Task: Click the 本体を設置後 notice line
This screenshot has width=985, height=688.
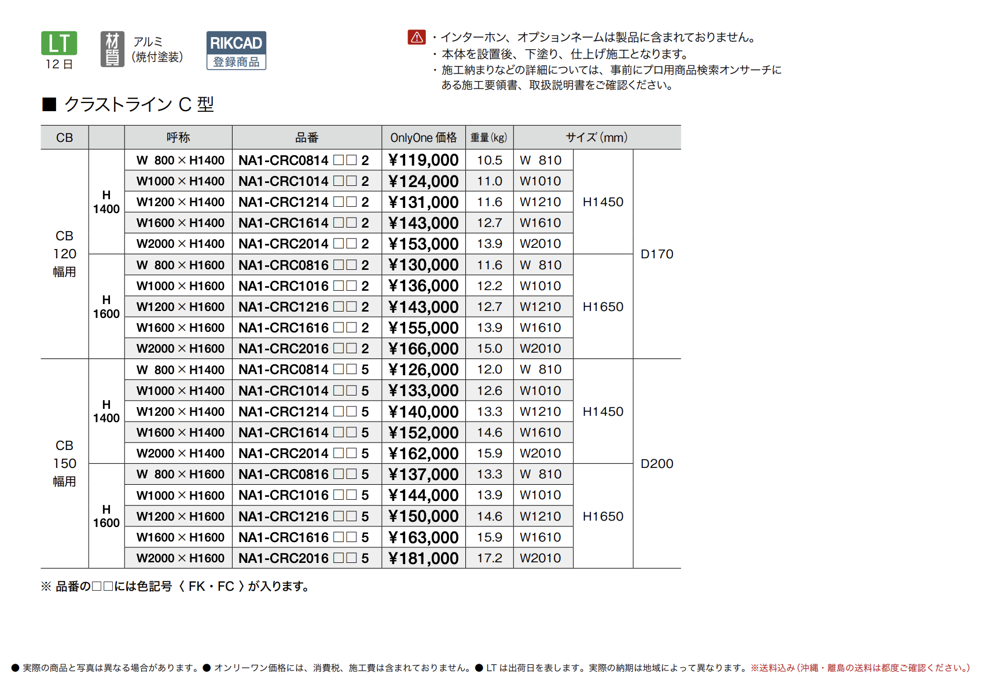Action: point(560,54)
